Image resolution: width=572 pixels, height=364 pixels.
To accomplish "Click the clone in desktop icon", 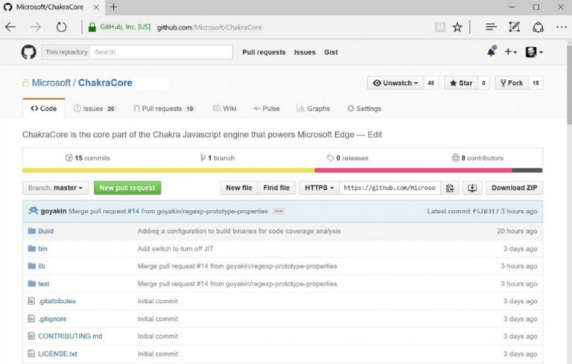I will [471, 188].
